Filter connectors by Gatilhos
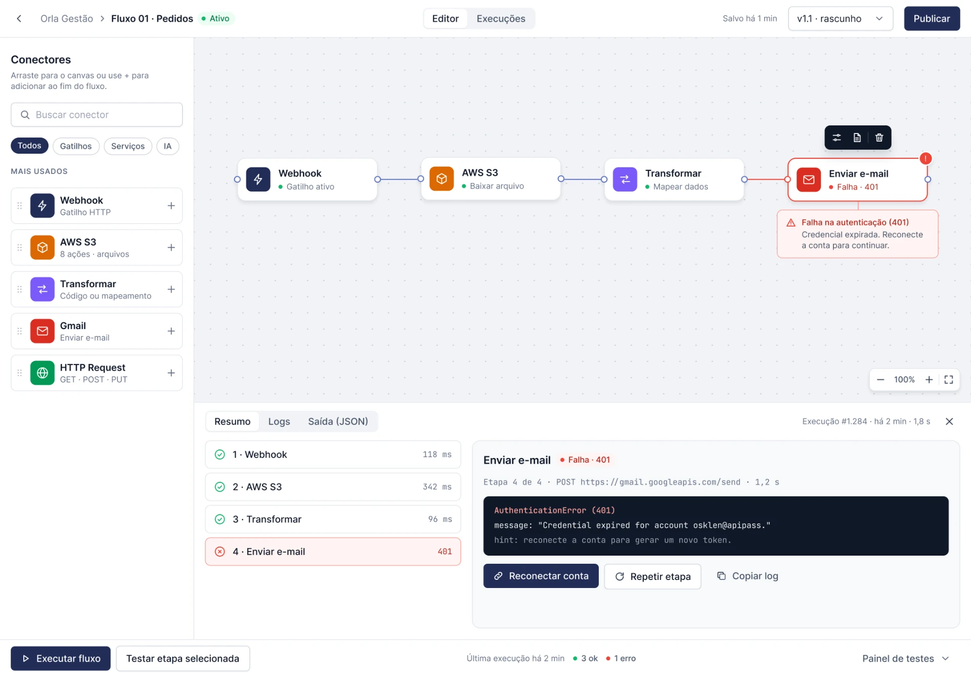 [x=76, y=146]
